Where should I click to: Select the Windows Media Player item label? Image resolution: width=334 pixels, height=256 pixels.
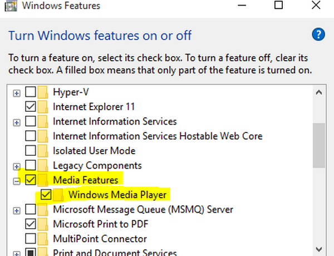(x=117, y=195)
